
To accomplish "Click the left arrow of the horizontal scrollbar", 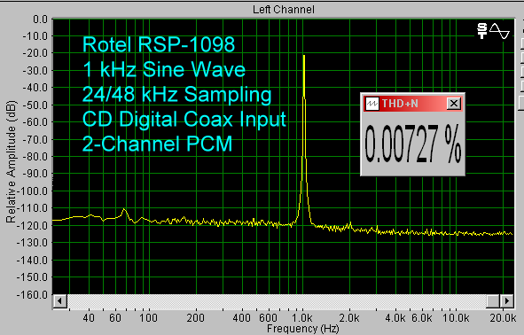I will click(x=59, y=301).
